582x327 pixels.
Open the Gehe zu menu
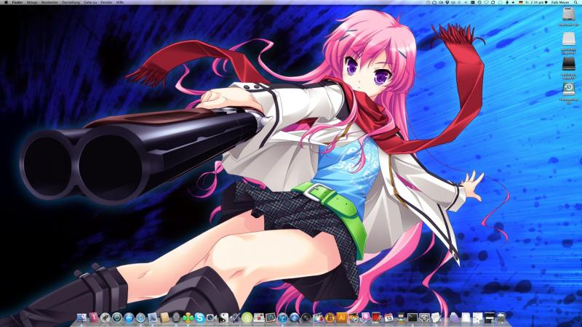coord(90,2)
